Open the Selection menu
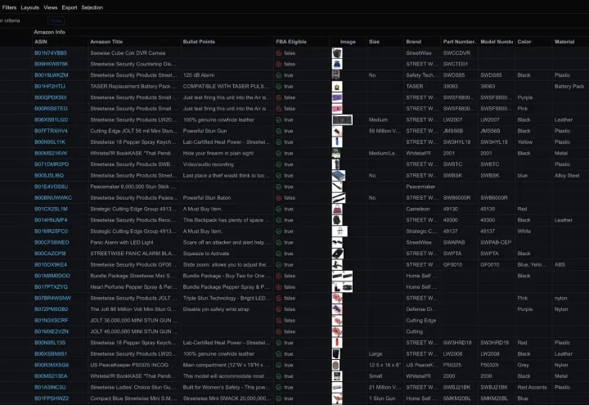 [92, 7]
